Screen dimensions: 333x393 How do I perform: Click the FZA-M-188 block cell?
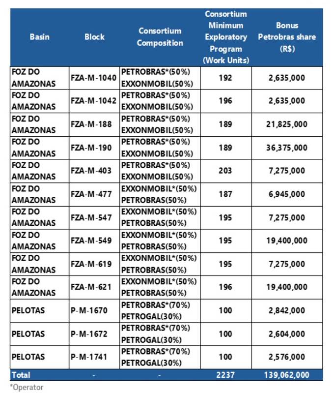[x=94, y=124]
